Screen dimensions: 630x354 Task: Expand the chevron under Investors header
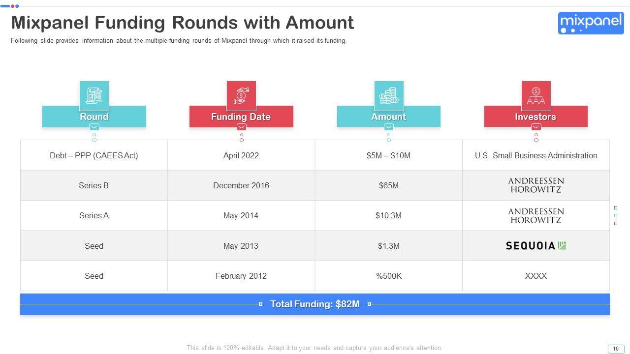coord(536,127)
